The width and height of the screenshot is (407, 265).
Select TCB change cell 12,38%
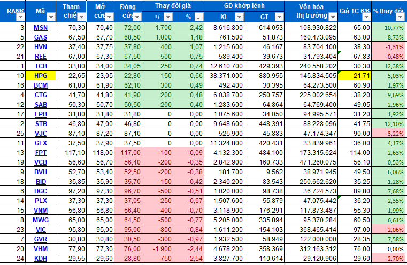pyautogui.click(x=388, y=66)
